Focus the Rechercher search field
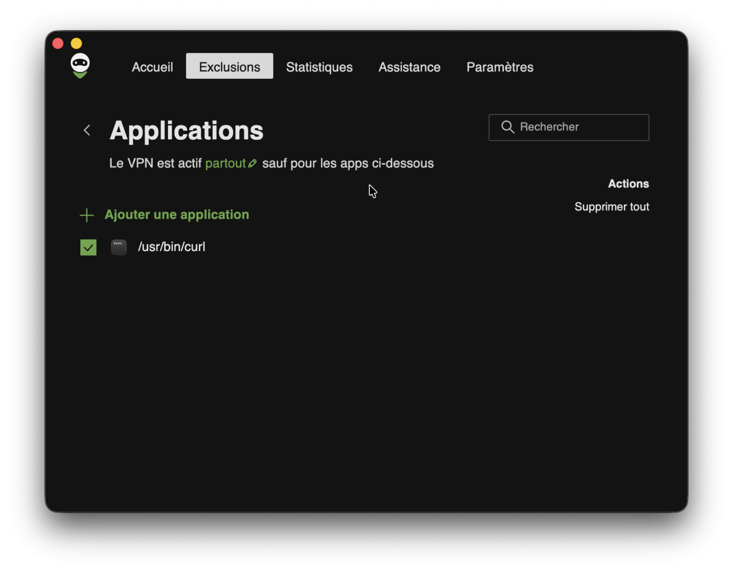 [568, 128]
